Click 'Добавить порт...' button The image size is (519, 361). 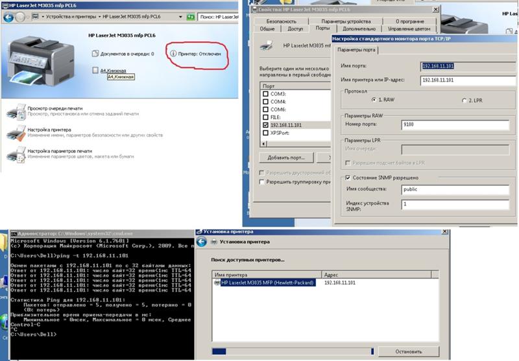tap(286, 157)
